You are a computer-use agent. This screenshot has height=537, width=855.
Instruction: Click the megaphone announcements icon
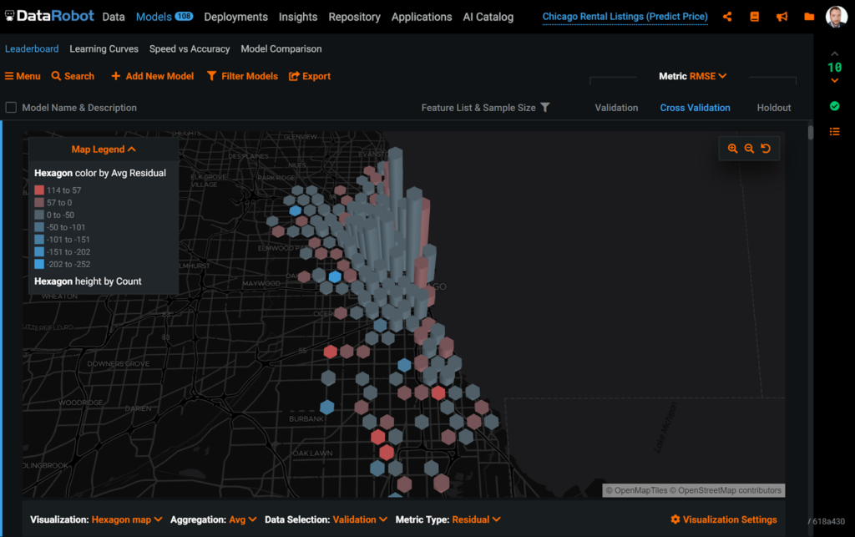[x=782, y=17]
